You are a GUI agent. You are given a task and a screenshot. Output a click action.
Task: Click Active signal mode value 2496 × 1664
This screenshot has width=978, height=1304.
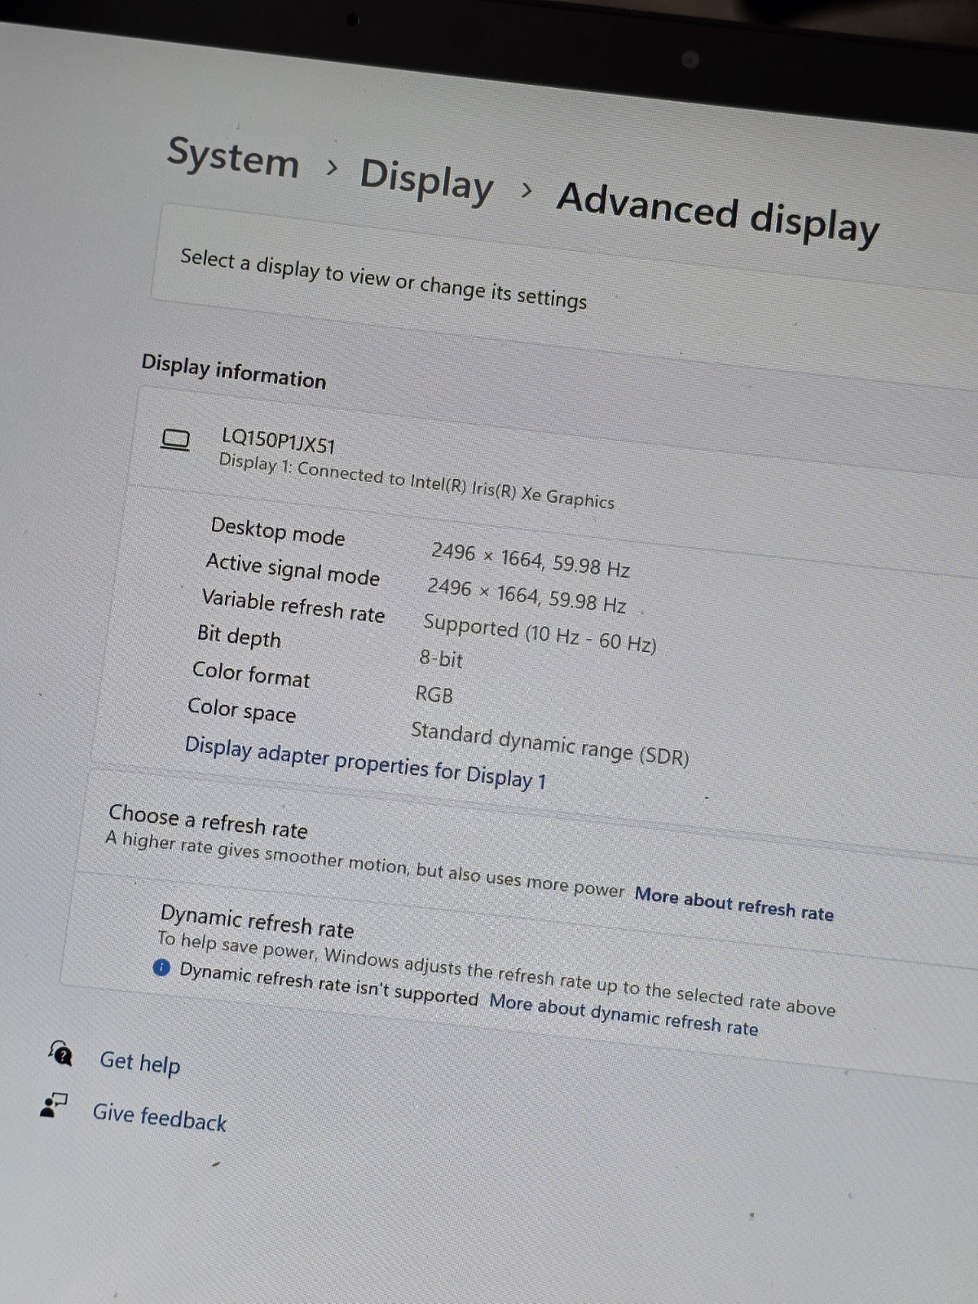[x=526, y=595]
